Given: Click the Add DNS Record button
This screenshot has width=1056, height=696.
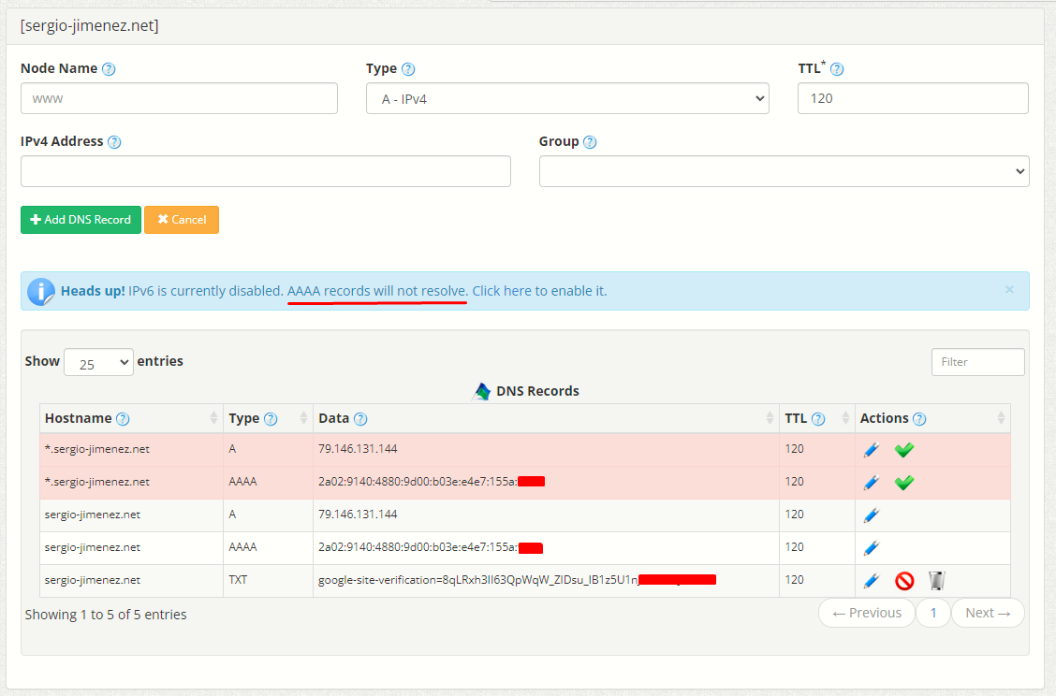Looking at the screenshot, I should pyautogui.click(x=81, y=220).
